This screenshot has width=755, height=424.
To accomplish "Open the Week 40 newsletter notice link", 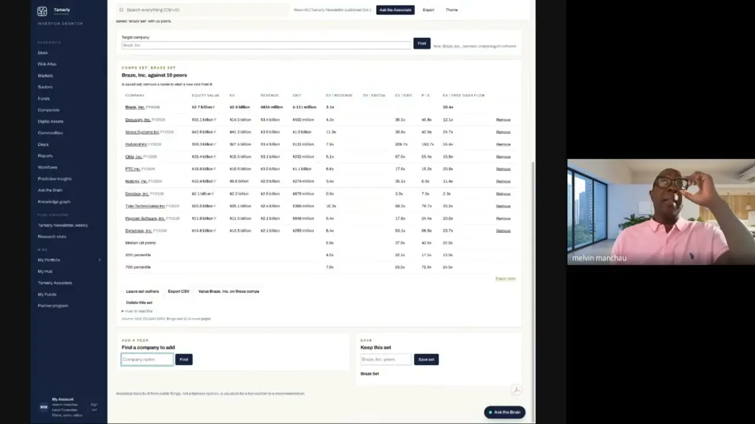I will (x=333, y=10).
